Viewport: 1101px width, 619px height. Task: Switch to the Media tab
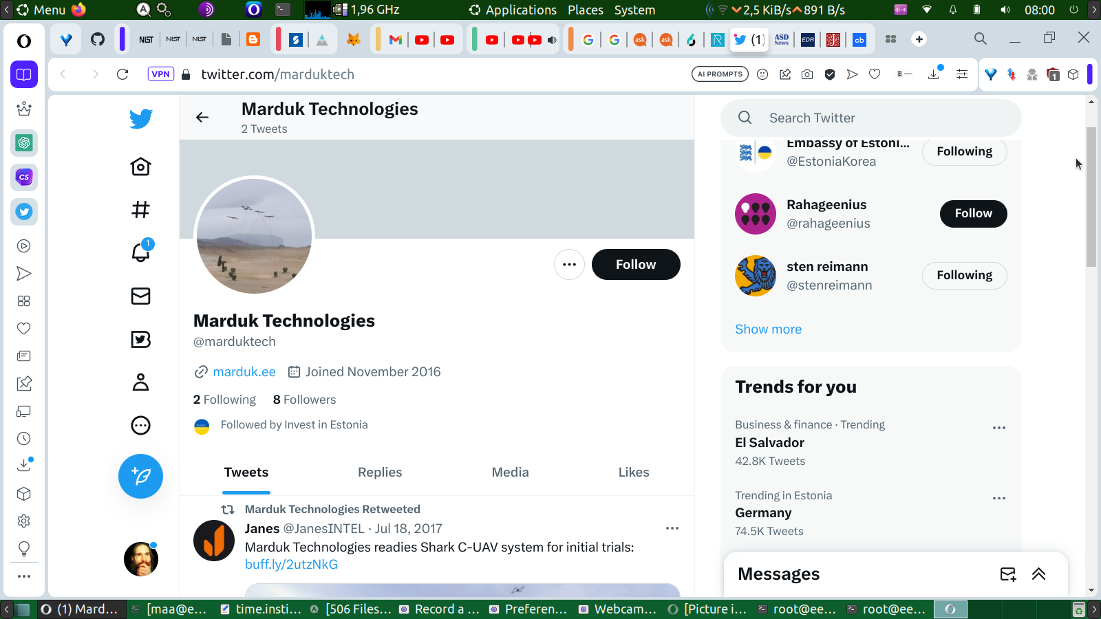[511, 473]
